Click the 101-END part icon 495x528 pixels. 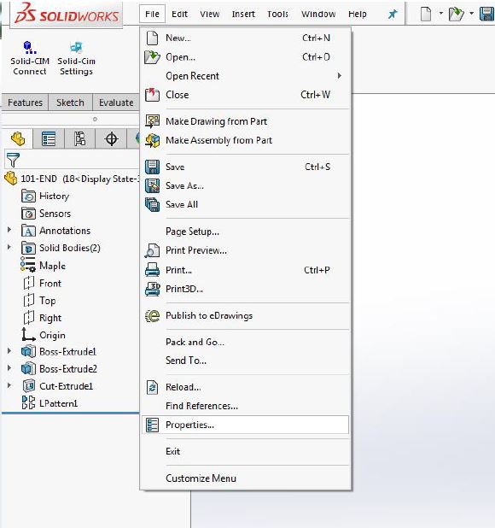11,179
